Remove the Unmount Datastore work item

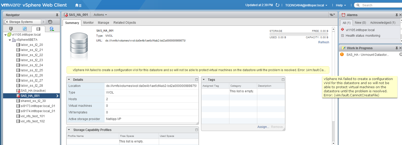click(400, 54)
